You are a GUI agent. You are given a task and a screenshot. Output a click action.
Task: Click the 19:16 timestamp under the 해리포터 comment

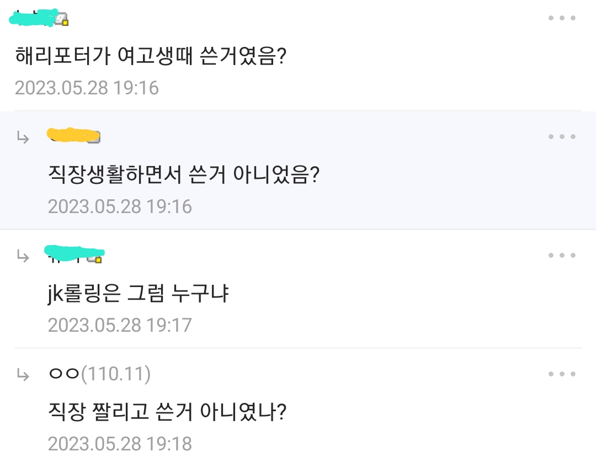[87, 88]
